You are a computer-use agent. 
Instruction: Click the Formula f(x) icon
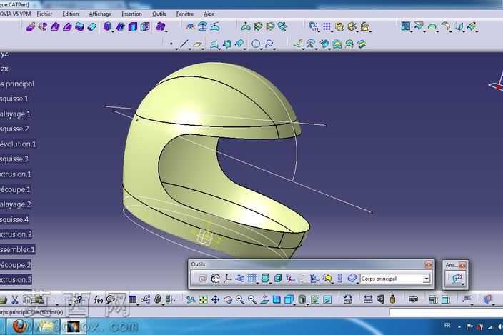pos(98,300)
